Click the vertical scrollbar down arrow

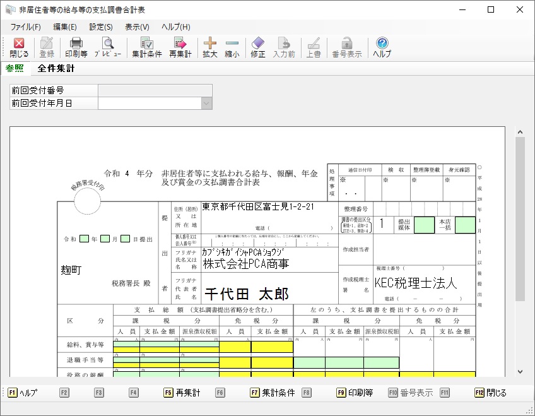520,372
